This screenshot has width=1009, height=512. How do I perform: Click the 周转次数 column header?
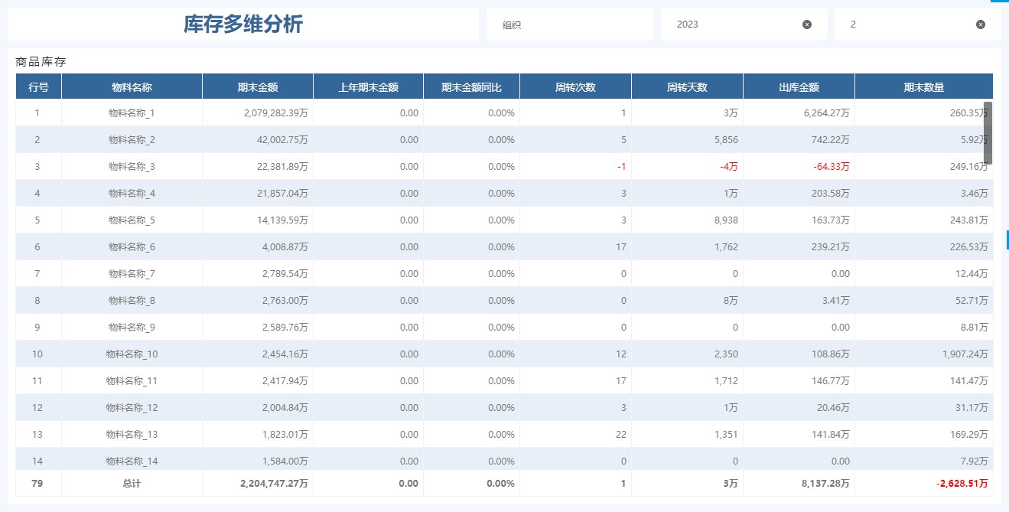[x=574, y=86]
